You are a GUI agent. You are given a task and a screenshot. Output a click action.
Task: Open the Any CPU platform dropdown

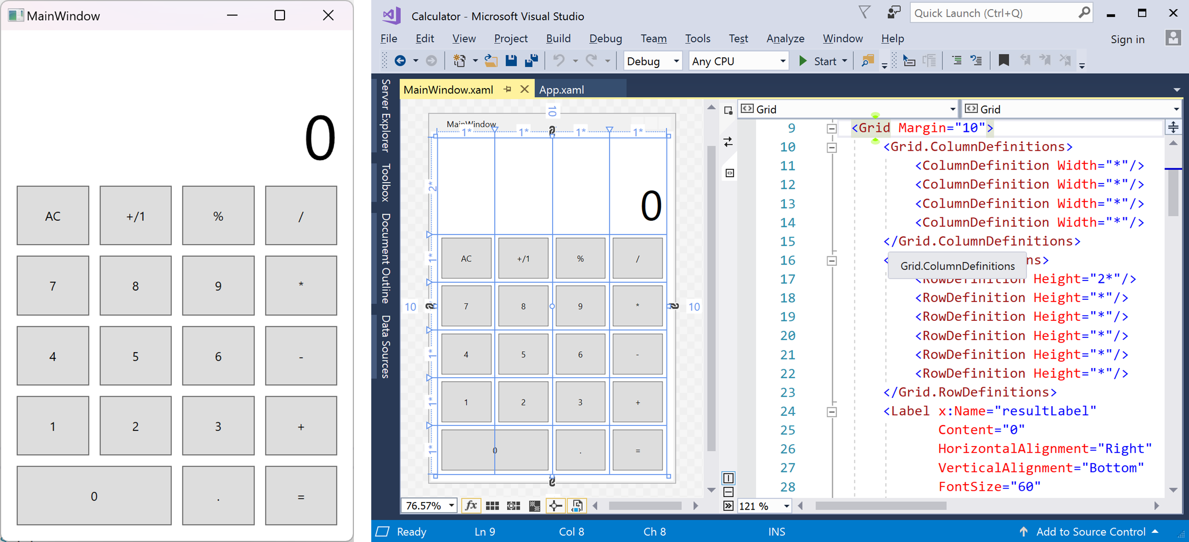pos(738,61)
